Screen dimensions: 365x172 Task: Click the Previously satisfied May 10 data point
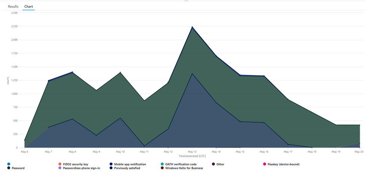point(120,118)
